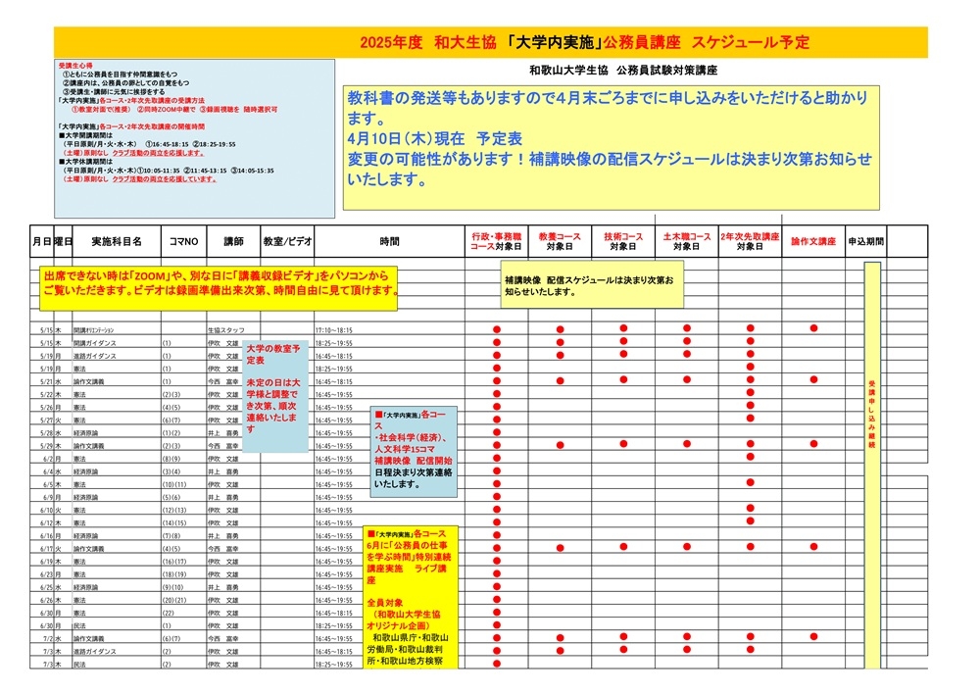
Task: Select '井上 喜勇' in the 5/28 row
Action: pyautogui.click(x=223, y=433)
